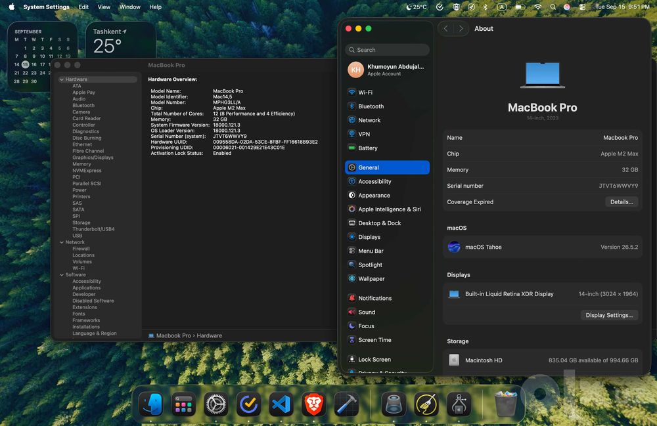Open Wi-Fi in the System Settings sidebar
657x426 pixels.
click(387, 93)
